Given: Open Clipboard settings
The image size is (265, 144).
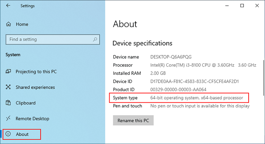Looking at the screenshot, I should click(25, 103).
